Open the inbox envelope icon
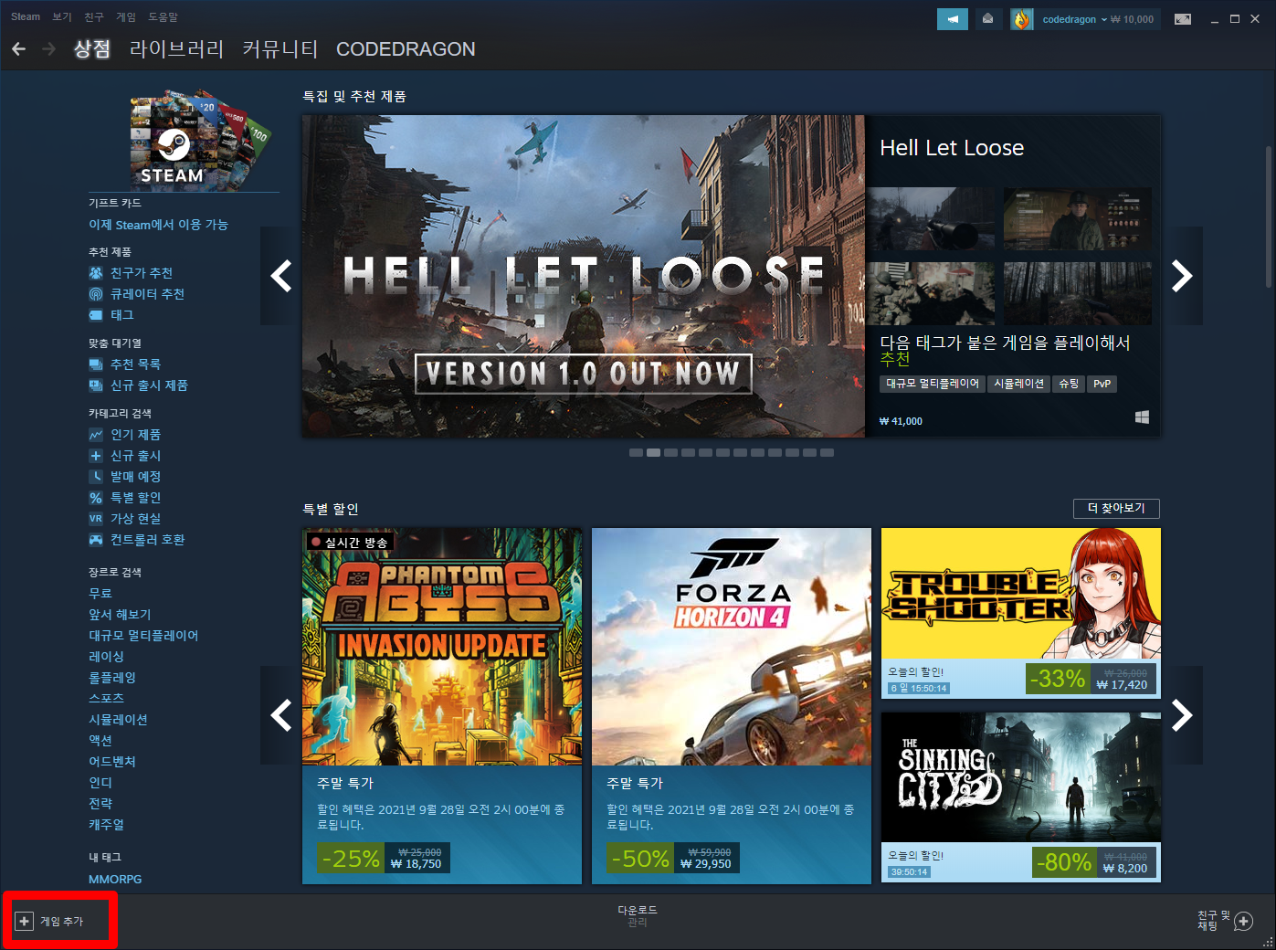The width and height of the screenshot is (1276, 950). pyautogui.click(x=987, y=19)
